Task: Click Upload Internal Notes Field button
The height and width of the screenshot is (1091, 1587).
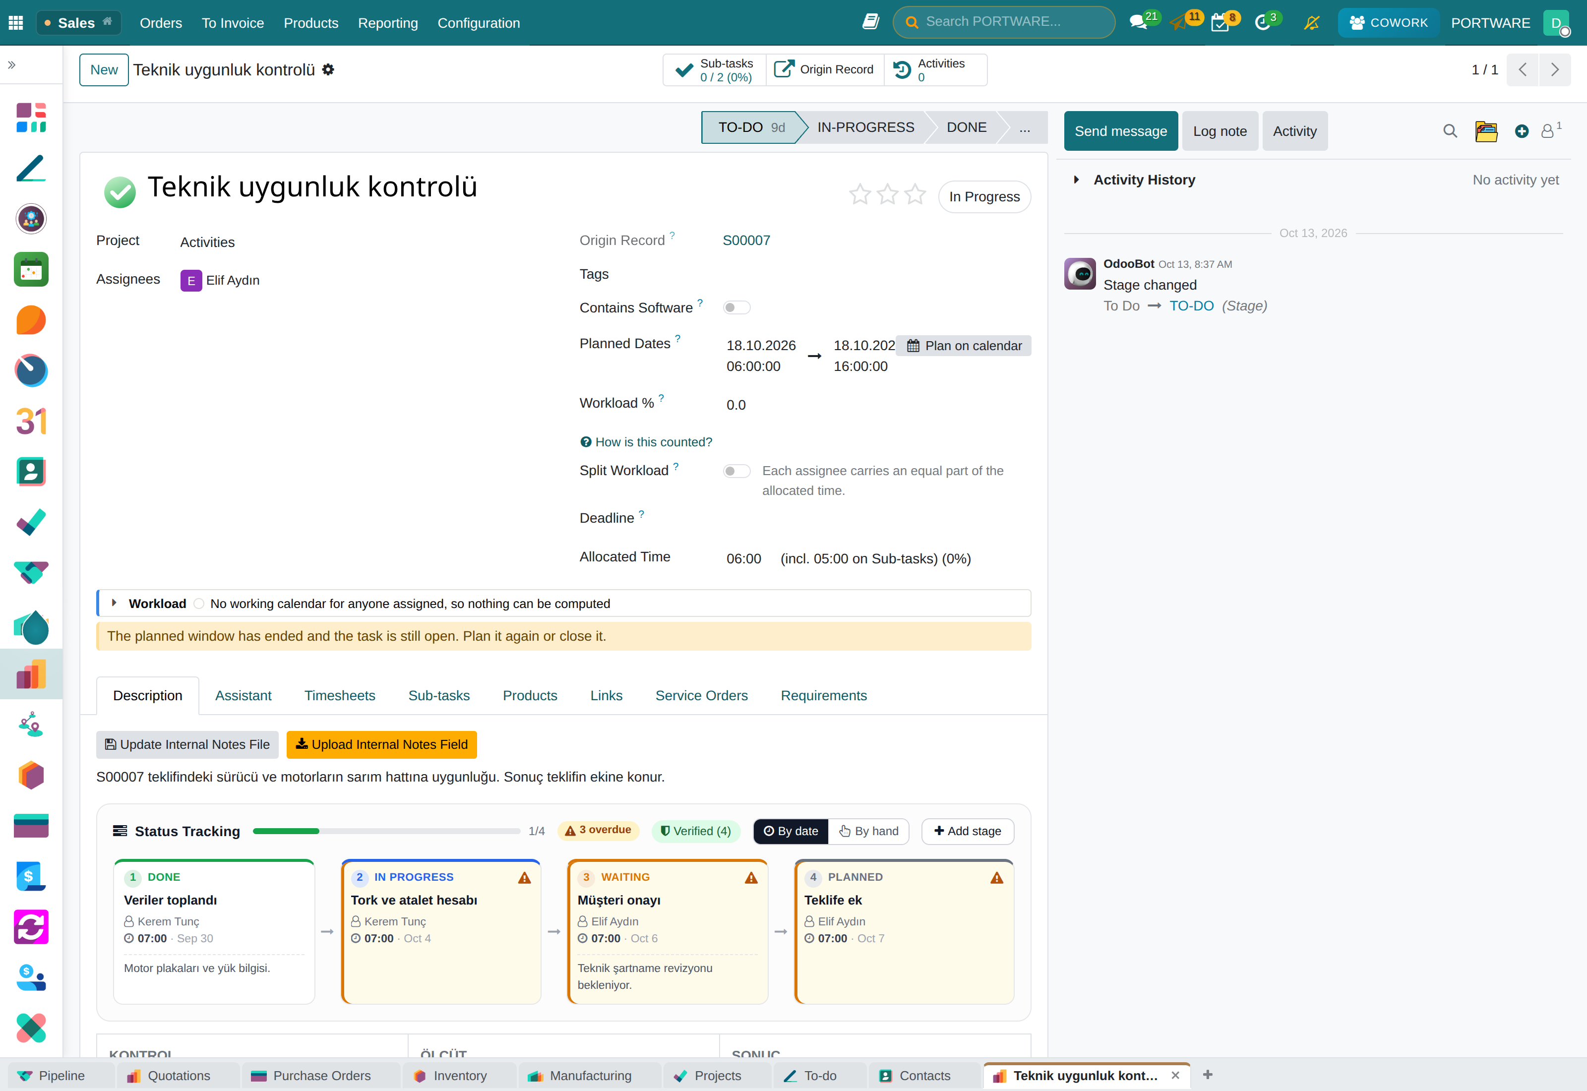Action: pyautogui.click(x=381, y=744)
